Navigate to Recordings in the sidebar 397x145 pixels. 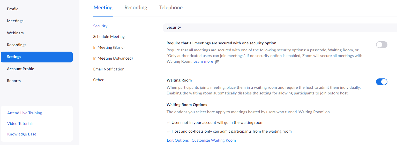[17, 45]
